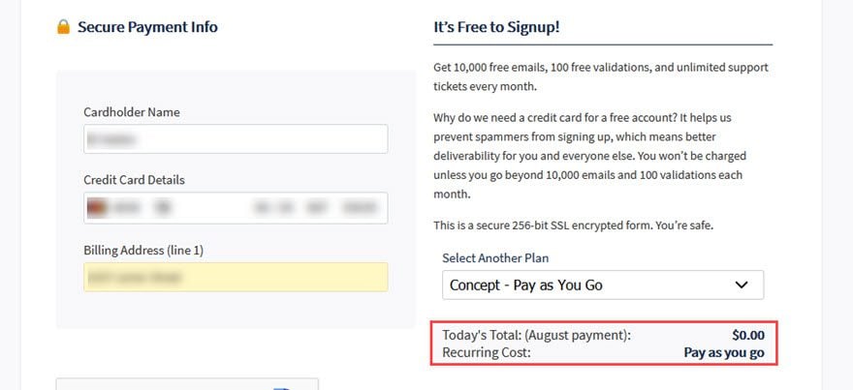Click the $0.00 Today's Total amount

pos(748,335)
